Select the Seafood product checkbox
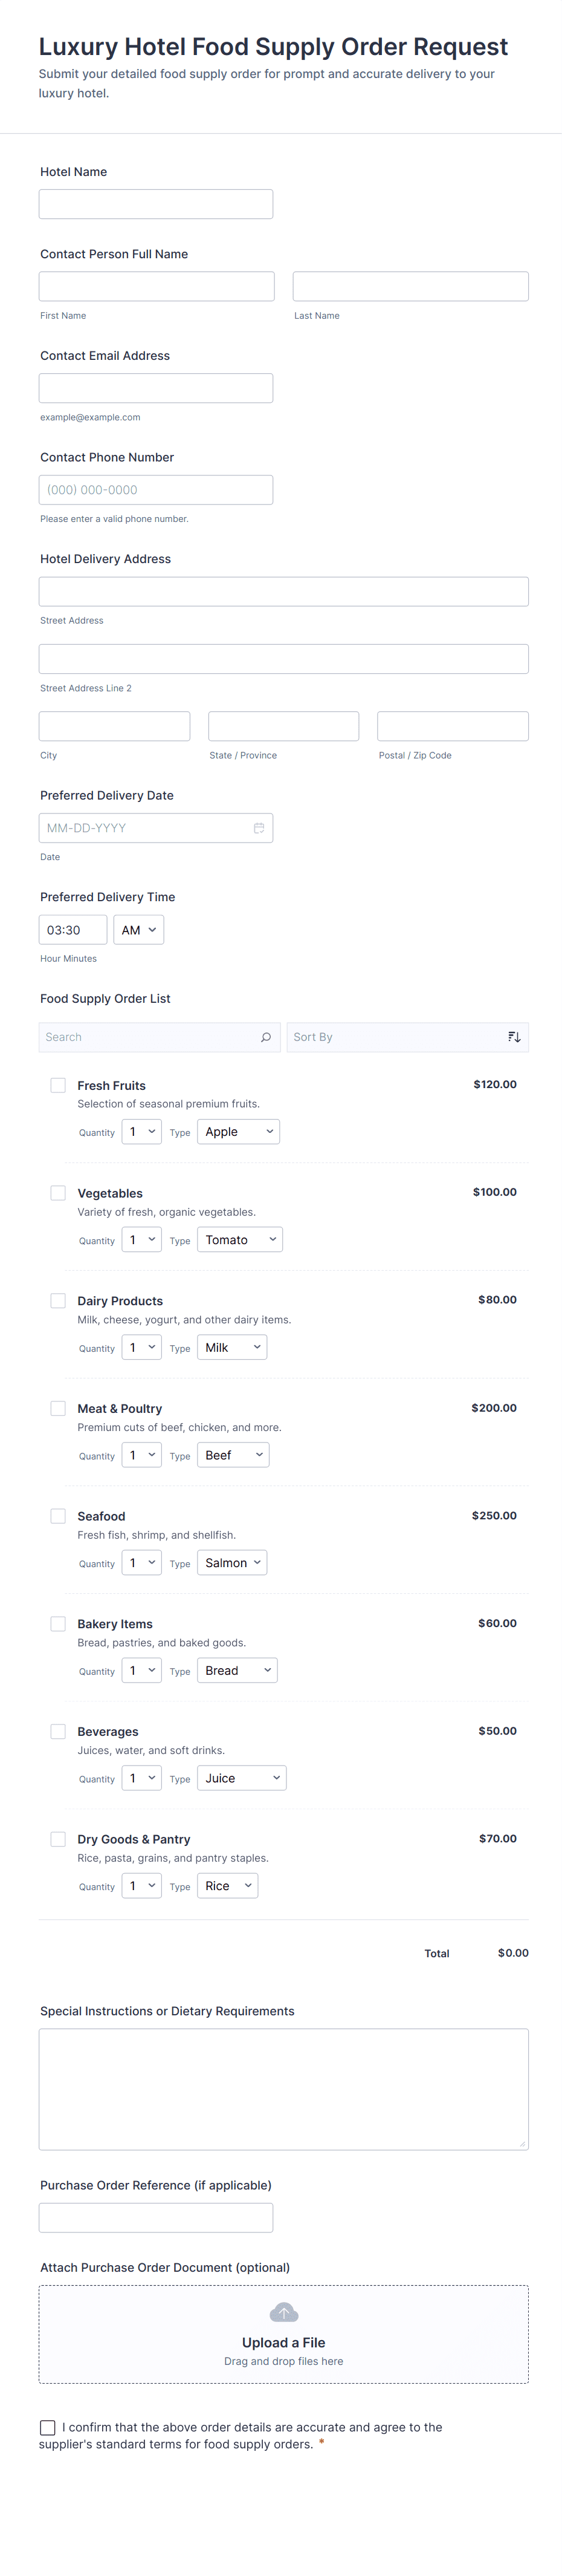This screenshot has width=562, height=2576. coord(58,1516)
